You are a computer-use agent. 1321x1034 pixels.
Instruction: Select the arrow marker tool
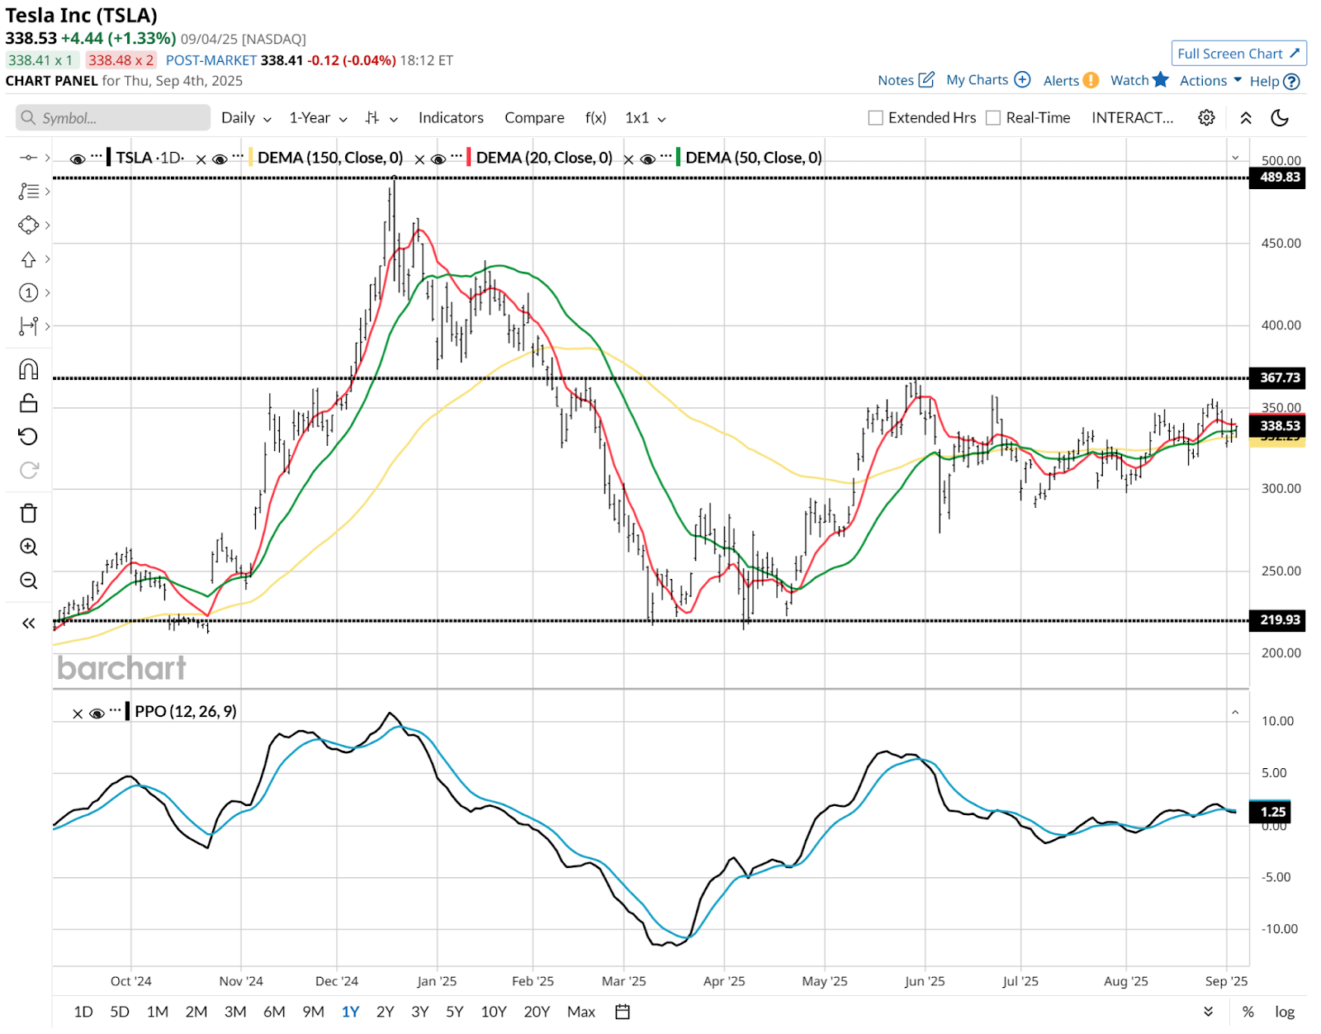(28, 259)
